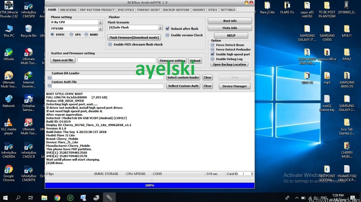The image size is (361, 202).
Task: Switch to the UNLOCKING tab
Action: (68, 10)
